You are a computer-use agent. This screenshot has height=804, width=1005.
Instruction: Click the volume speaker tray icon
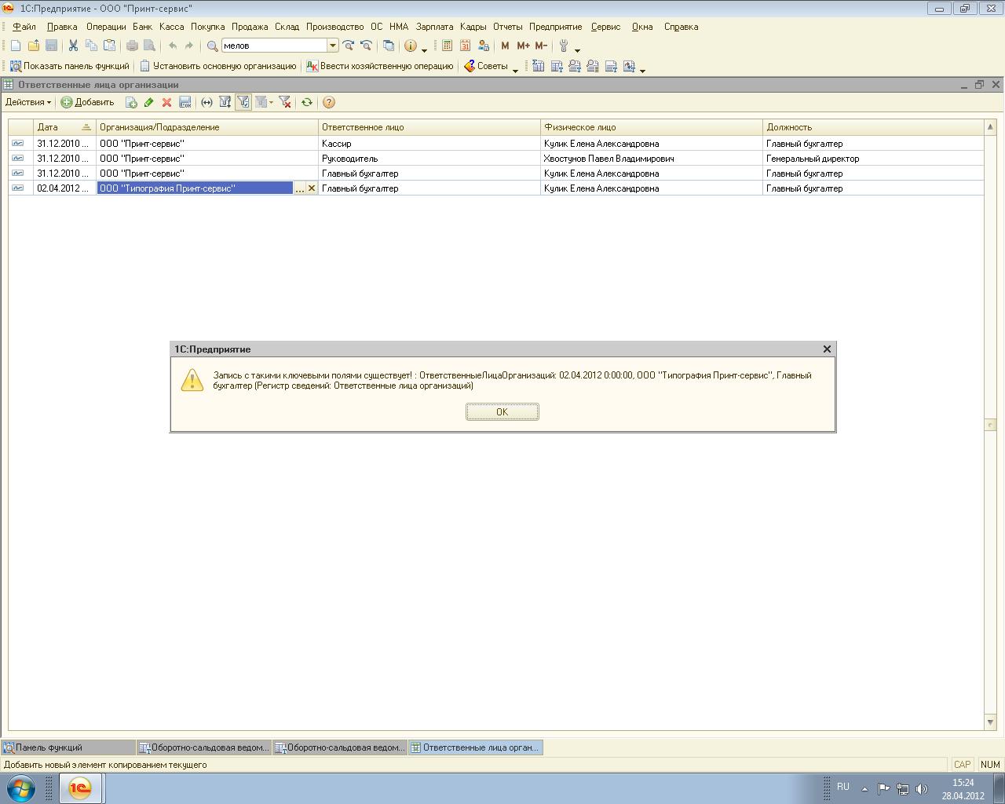(x=922, y=789)
